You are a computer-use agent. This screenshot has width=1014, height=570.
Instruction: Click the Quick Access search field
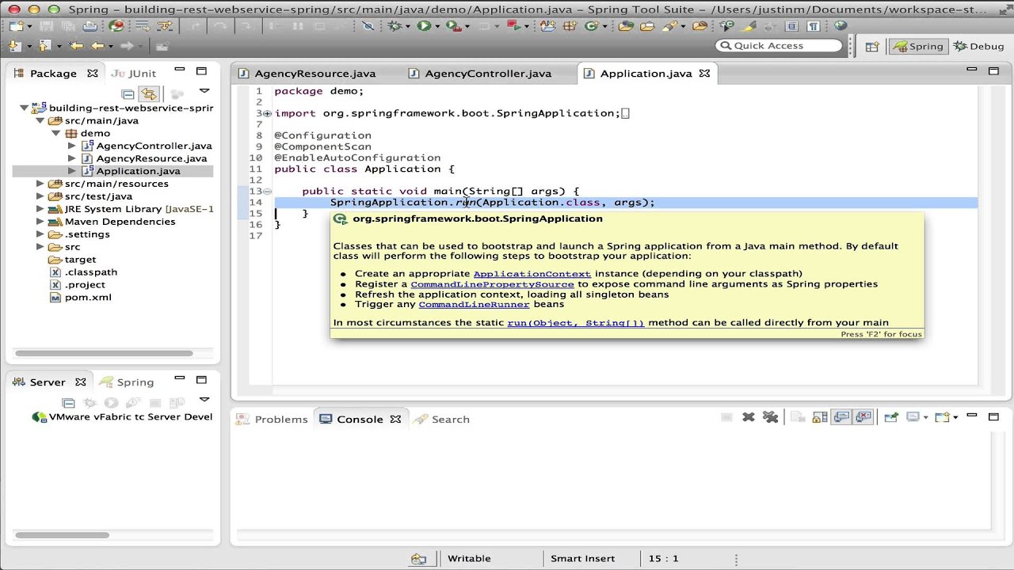coord(778,46)
